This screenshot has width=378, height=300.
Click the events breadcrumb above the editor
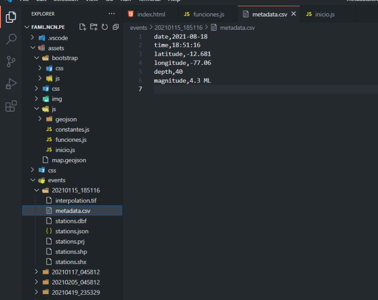coord(138,27)
